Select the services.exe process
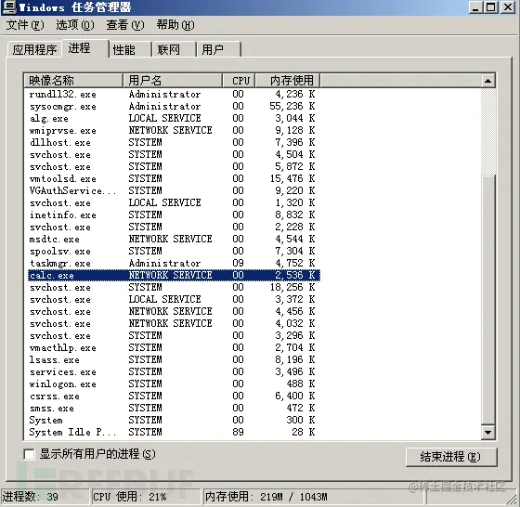The height and width of the screenshot is (507, 520). (x=174, y=371)
